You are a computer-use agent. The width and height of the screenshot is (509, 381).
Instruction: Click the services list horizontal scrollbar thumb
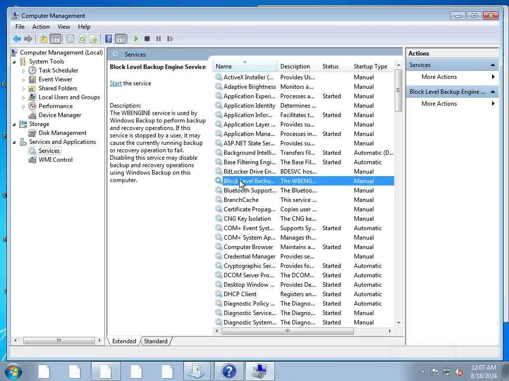pyautogui.click(x=288, y=331)
